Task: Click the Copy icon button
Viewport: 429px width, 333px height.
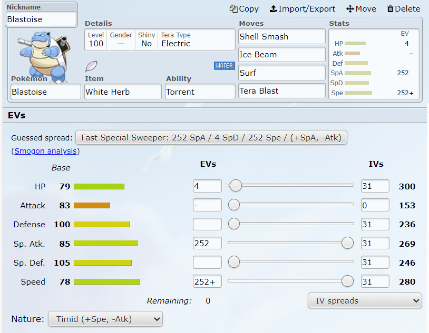Action: click(x=244, y=9)
